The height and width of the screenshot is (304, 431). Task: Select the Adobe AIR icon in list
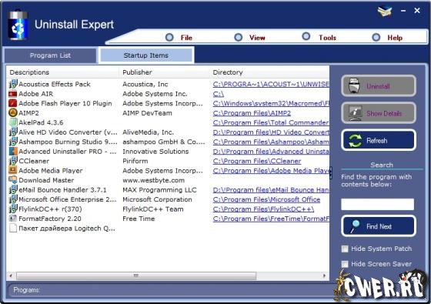[13, 94]
